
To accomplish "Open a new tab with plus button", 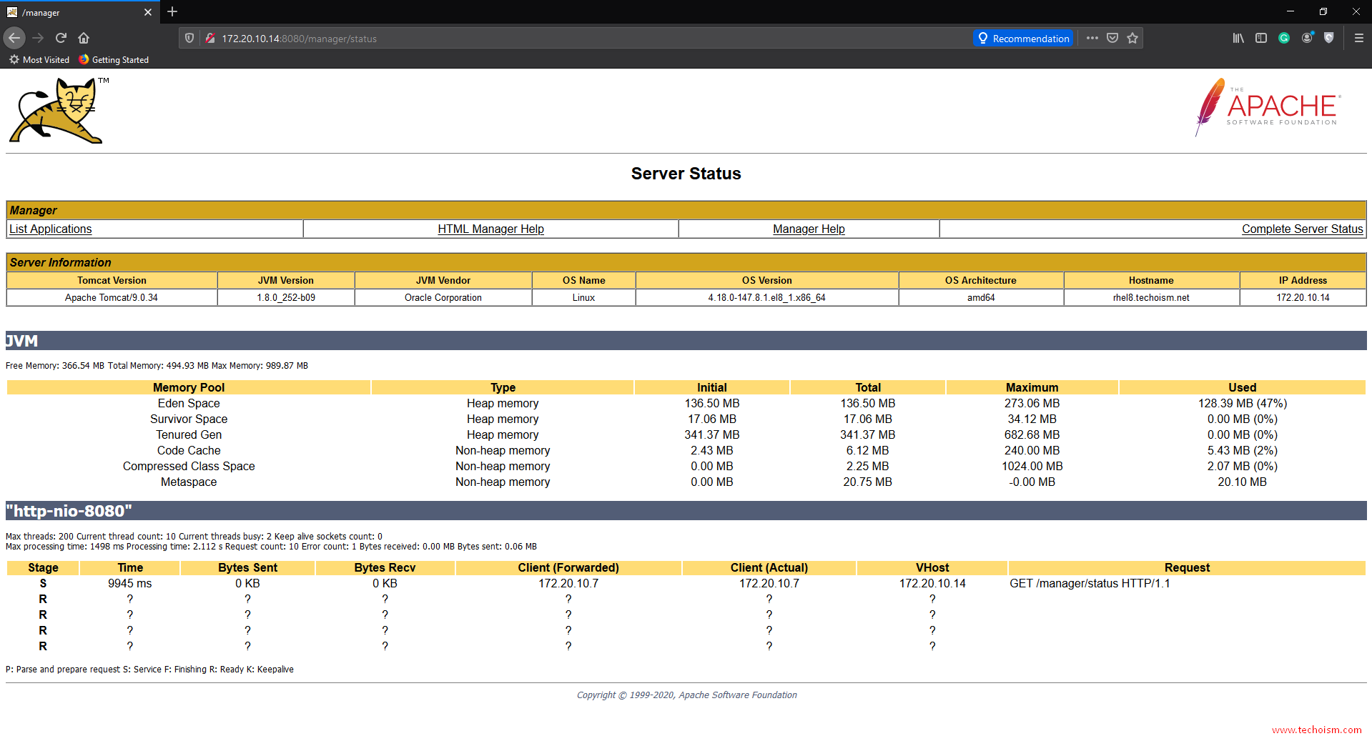I will click(172, 11).
